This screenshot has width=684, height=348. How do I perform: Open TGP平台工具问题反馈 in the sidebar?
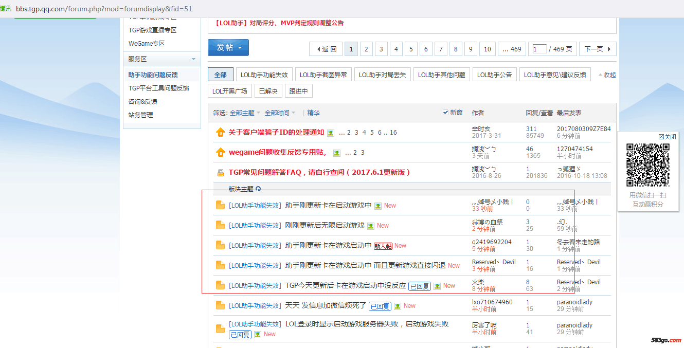pyautogui.click(x=159, y=88)
